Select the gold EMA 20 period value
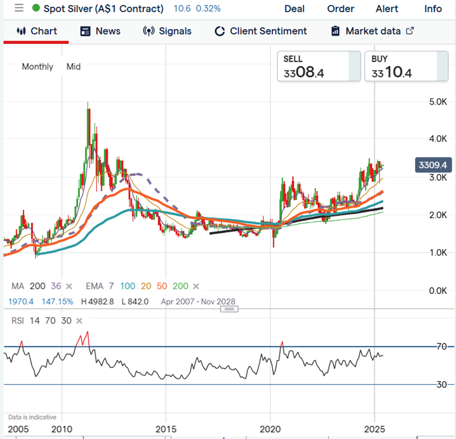 [x=146, y=286]
